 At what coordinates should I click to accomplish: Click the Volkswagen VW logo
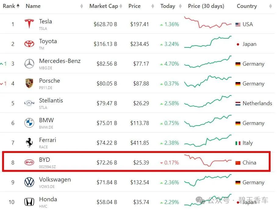click(29, 182)
